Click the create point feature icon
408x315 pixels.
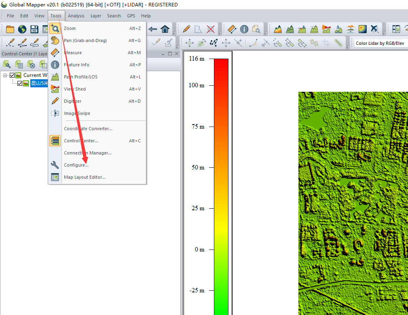[x=10, y=42]
